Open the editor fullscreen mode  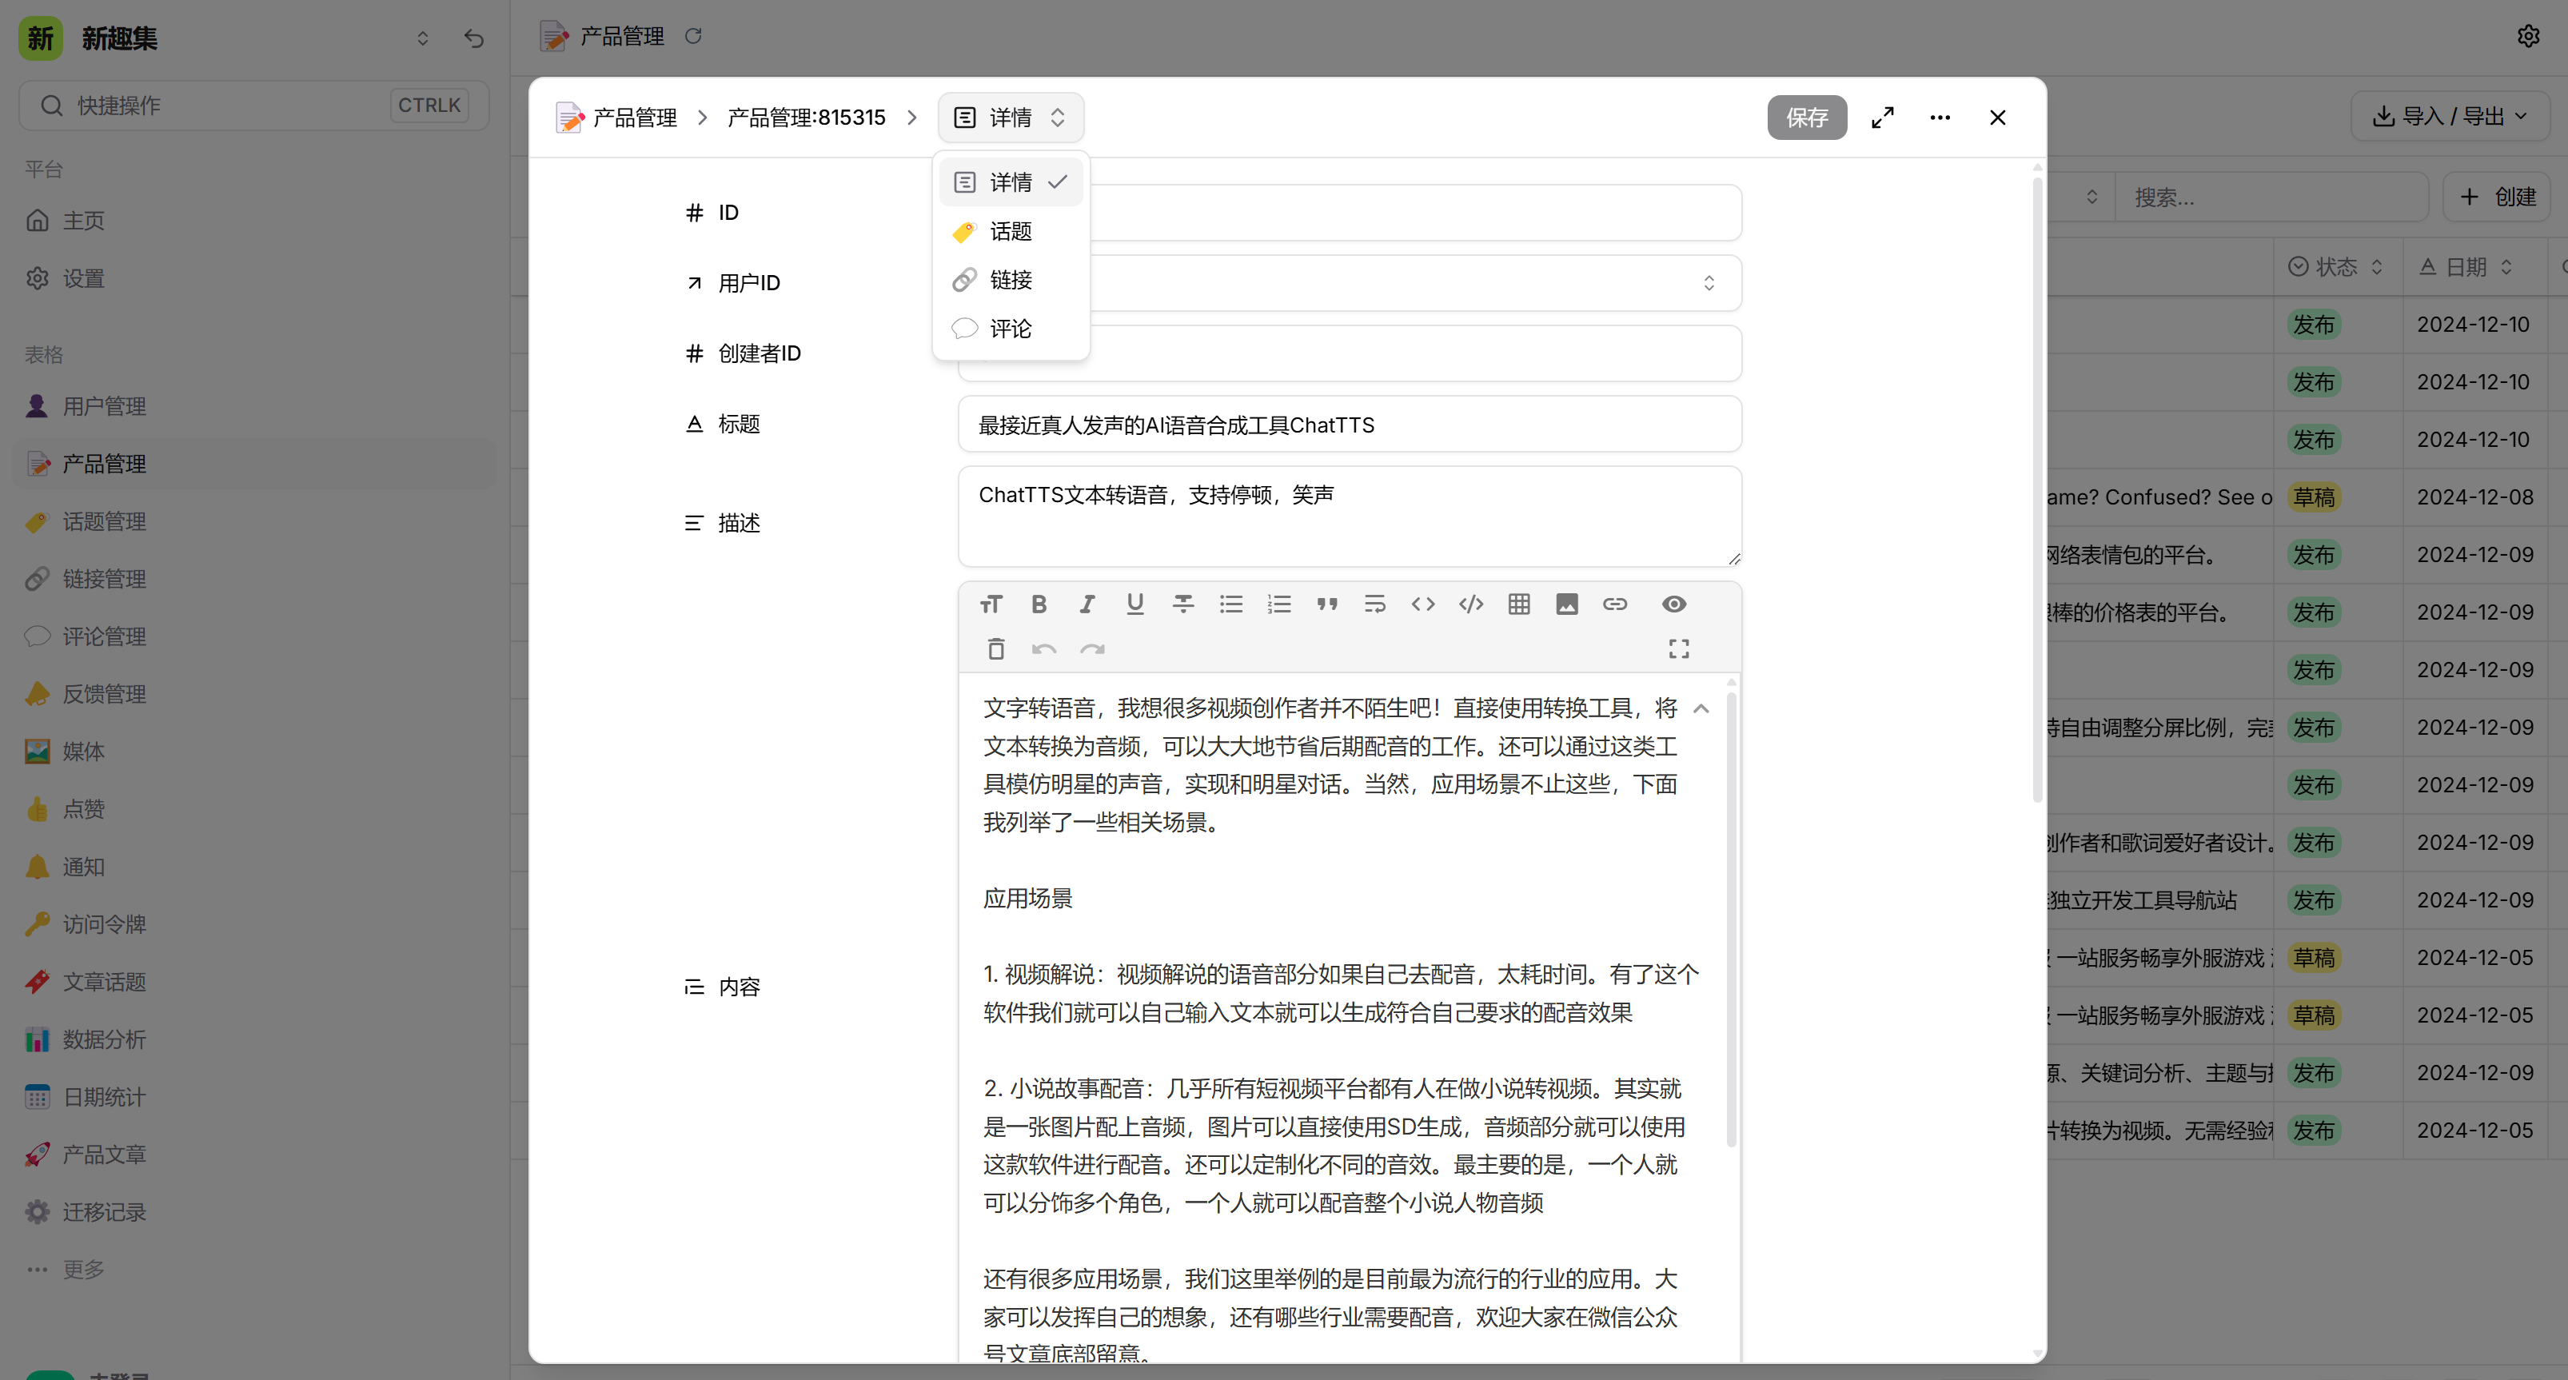tap(1678, 648)
